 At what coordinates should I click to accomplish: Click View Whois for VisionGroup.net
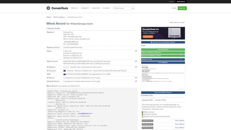click(180, 124)
